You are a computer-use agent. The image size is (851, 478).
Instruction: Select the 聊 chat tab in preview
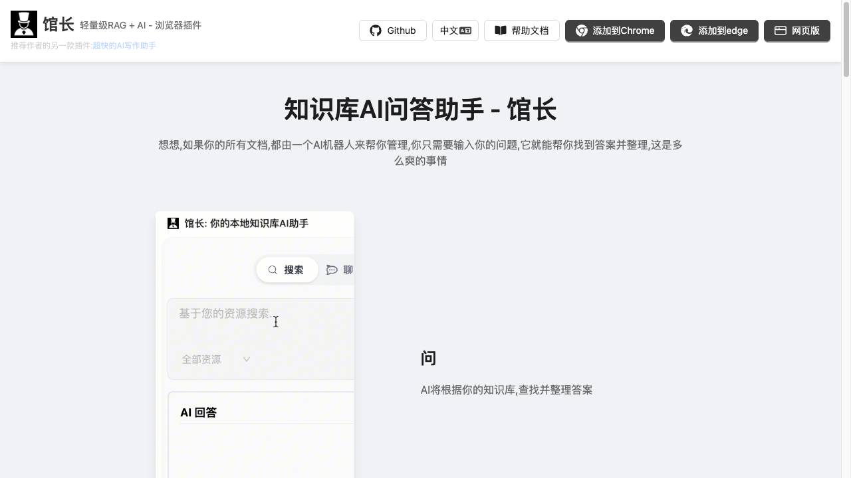point(340,270)
